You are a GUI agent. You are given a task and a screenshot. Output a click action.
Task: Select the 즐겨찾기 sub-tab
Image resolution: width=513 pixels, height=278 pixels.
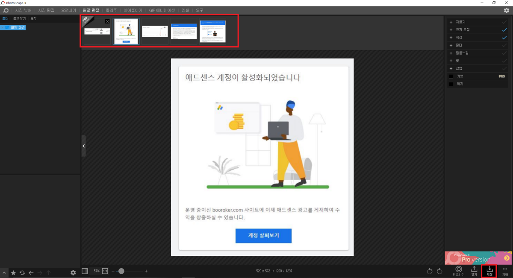coord(19,19)
